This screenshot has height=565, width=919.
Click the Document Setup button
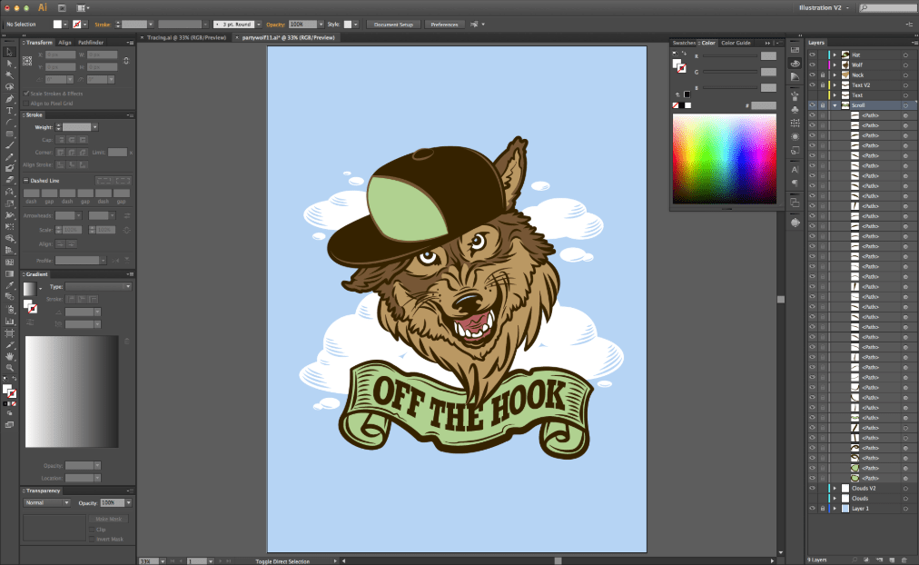pyautogui.click(x=395, y=24)
